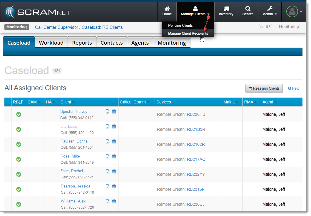Screen dimensions: 311x216
Task: Click the Search magnifier icon
Action: 248,9
